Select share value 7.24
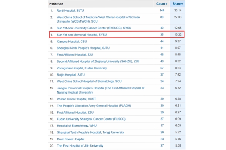The height and width of the screenshot is (150, 226). click(178, 81)
